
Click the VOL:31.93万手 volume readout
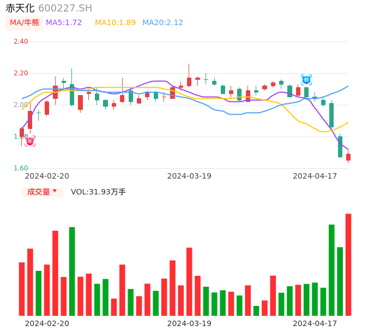click(x=98, y=192)
